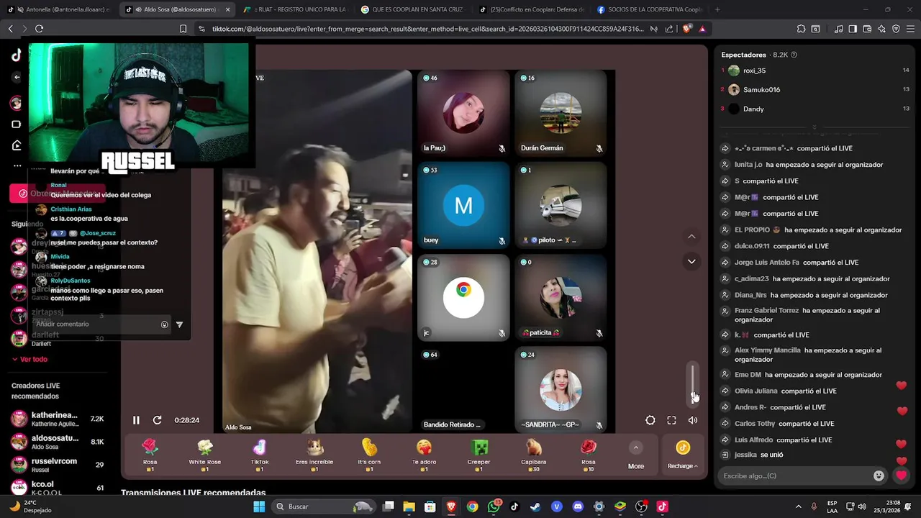
Task: Open the Recharge coins menu
Action: pos(682,455)
